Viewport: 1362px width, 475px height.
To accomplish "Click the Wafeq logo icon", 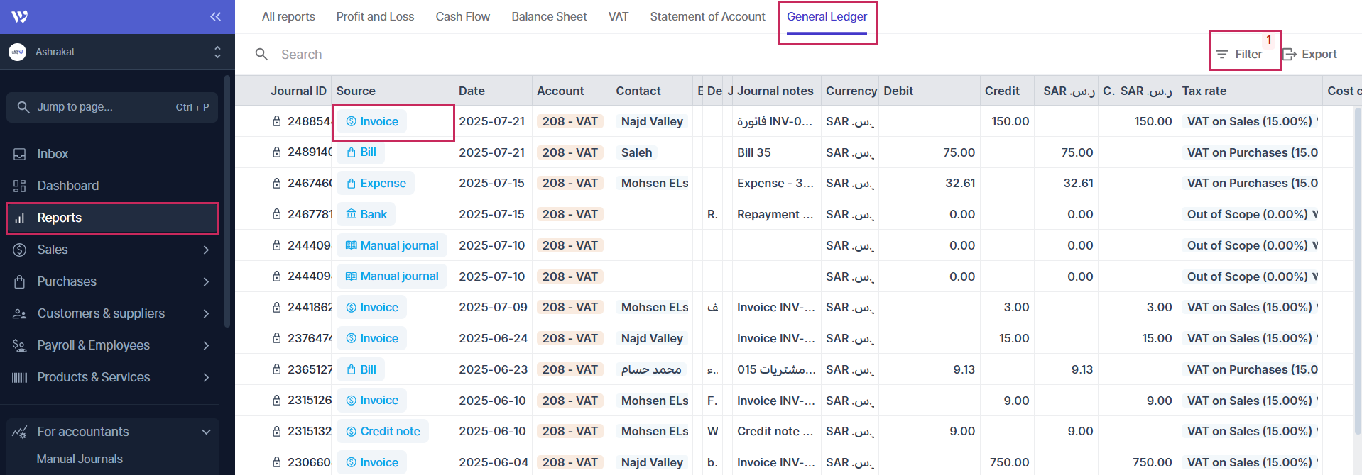I will click(x=20, y=16).
